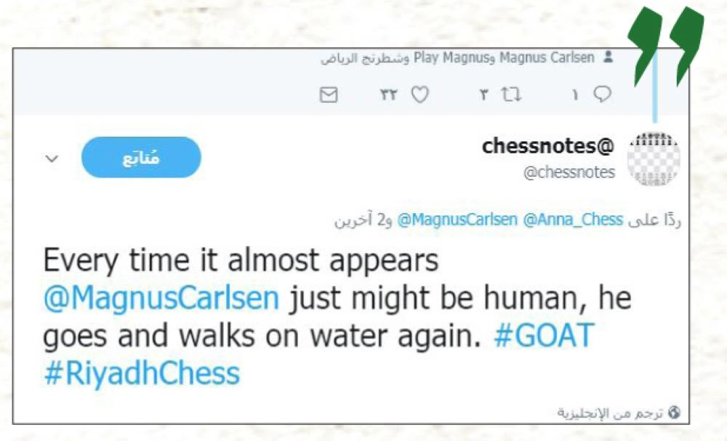Expand the chevron menu beside follow button
The image size is (727, 441).
pyautogui.click(x=51, y=158)
